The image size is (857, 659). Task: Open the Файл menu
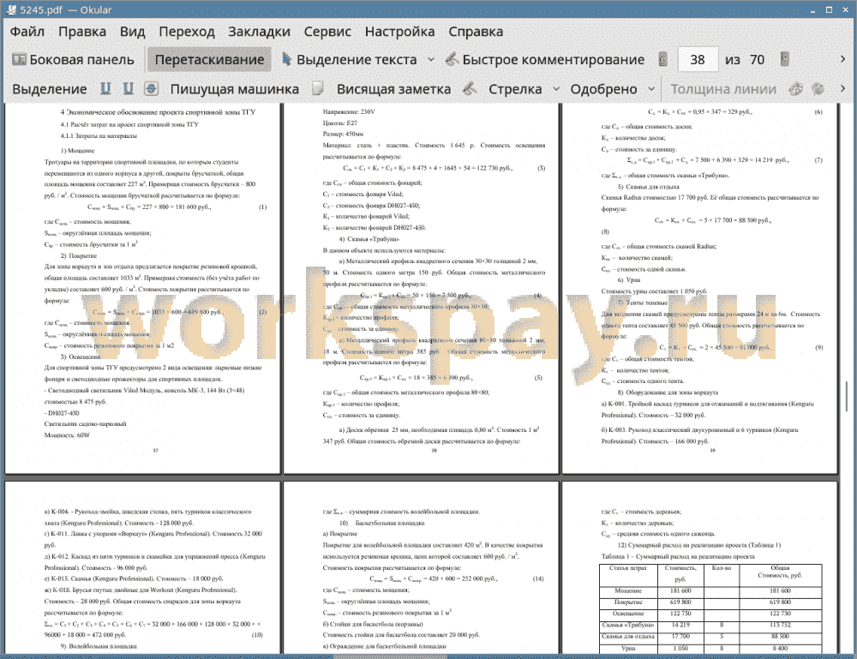tap(27, 32)
